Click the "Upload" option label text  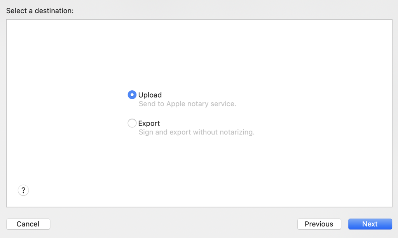click(x=150, y=95)
